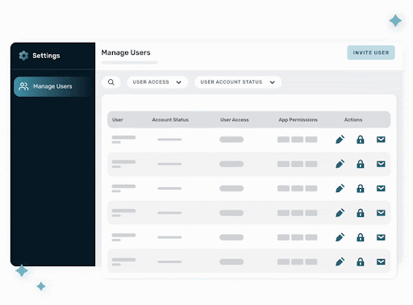Click the edit pencil in the second row

[x=340, y=164]
